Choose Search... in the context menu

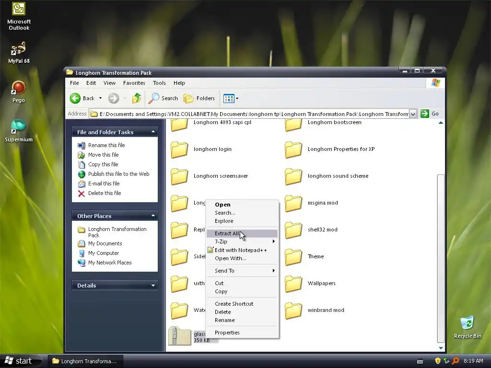click(242, 213)
